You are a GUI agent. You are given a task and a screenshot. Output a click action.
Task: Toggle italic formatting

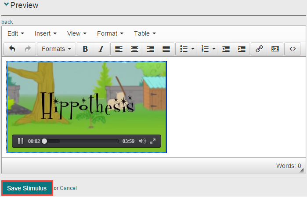coord(101,49)
